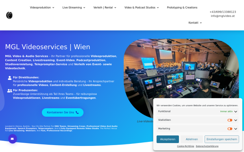Open the Video & Podcast Studios dropdown
The image size is (244, 152).
tap(142, 7)
